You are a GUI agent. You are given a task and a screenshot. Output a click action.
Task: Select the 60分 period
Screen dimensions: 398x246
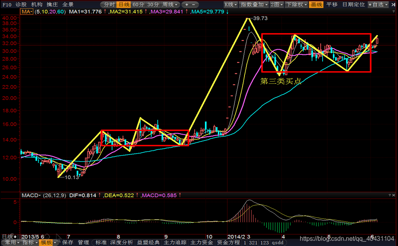(x=138, y=5)
